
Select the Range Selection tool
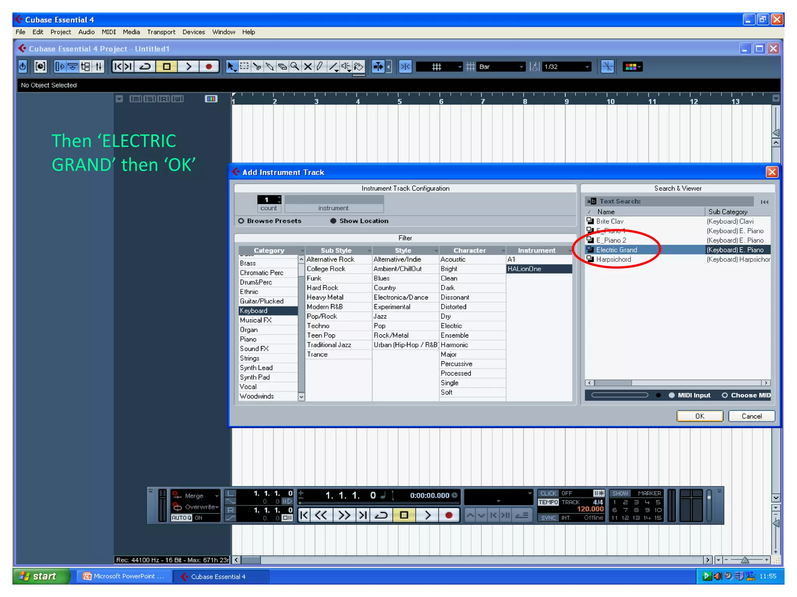point(244,67)
